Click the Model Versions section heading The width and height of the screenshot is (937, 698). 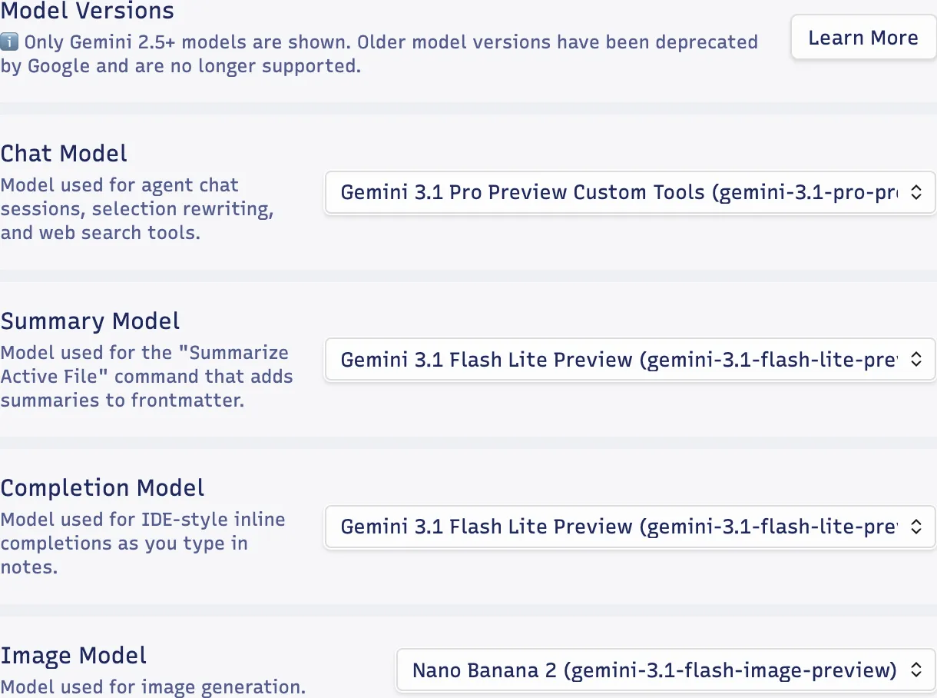point(88,12)
